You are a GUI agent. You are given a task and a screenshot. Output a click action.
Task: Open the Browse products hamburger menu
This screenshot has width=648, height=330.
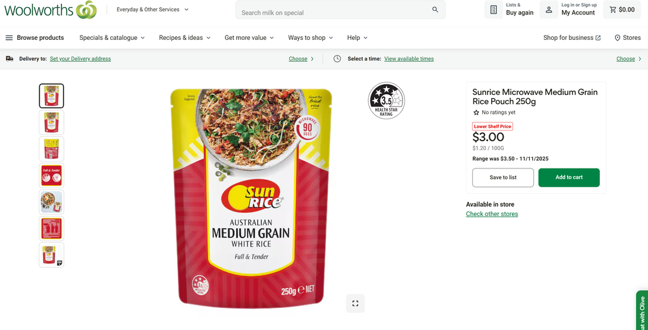[x=9, y=37]
